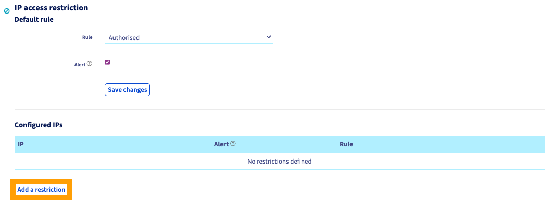Toggle the default rule Alert checkbox
This screenshot has height=201, width=551.
107,62
